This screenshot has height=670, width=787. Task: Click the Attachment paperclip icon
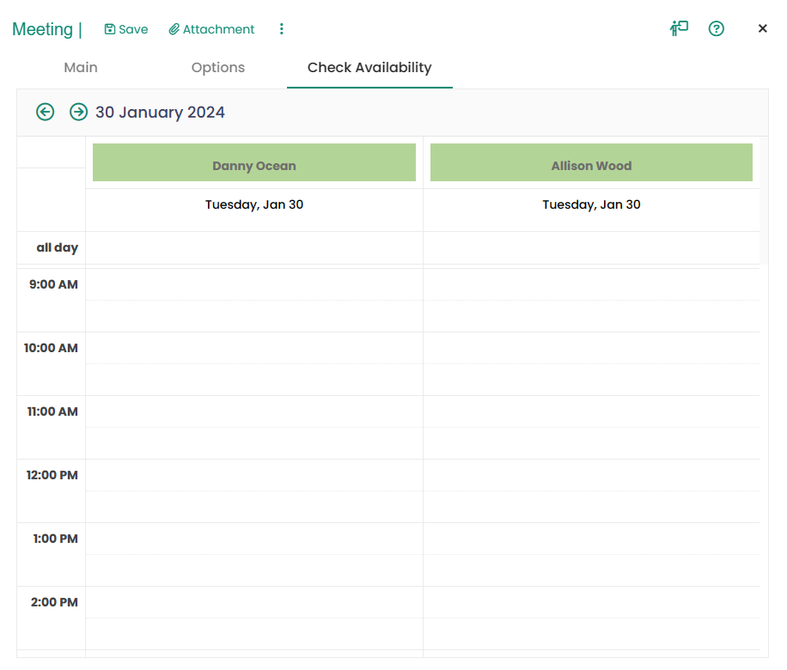pos(174,29)
